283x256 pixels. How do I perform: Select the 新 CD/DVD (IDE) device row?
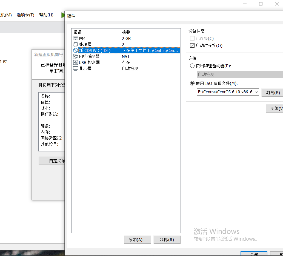click(126, 50)
